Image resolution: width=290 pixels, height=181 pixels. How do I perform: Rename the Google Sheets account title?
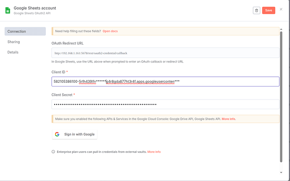pos(35,8)
